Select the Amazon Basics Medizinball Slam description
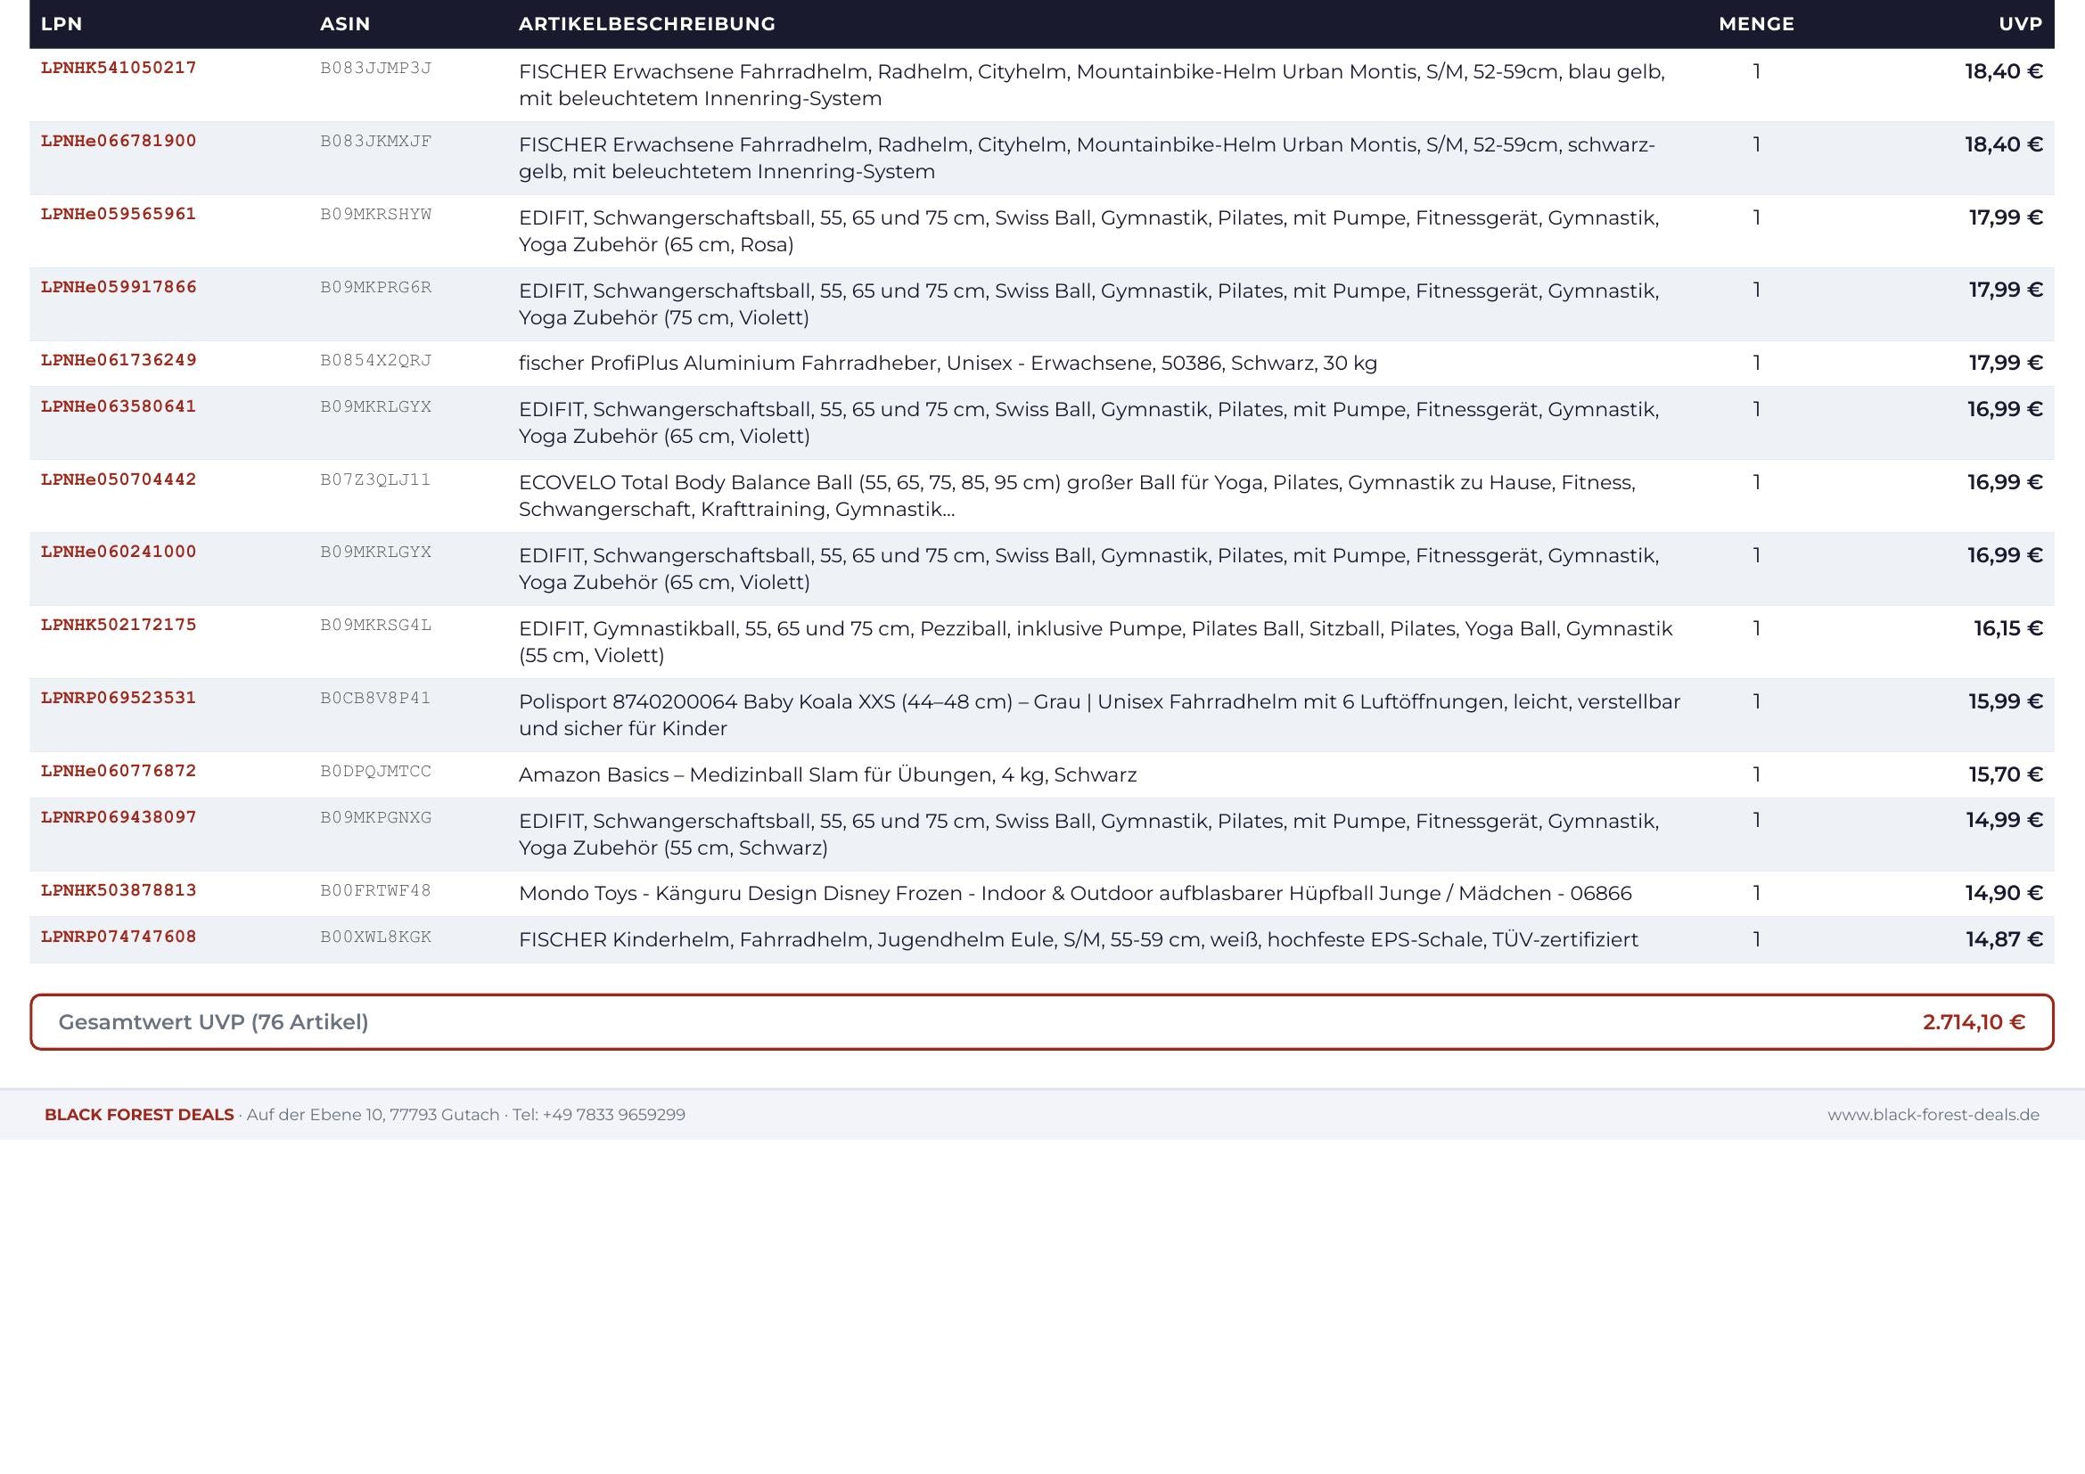Screen dimensions: 2085x1474 pos(827,774)
